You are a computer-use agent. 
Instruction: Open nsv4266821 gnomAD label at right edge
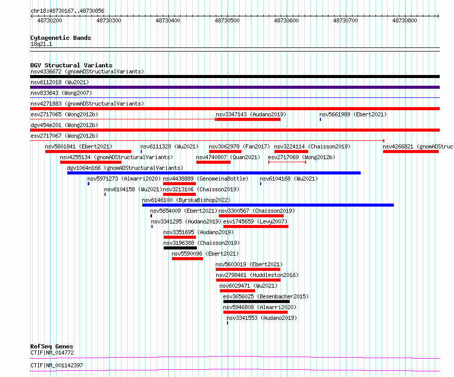[x=418, y=146]
